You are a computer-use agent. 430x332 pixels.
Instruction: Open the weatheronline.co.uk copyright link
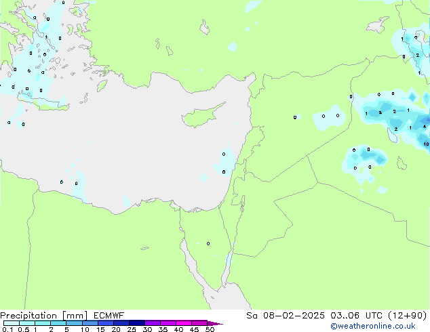(373, 326)
